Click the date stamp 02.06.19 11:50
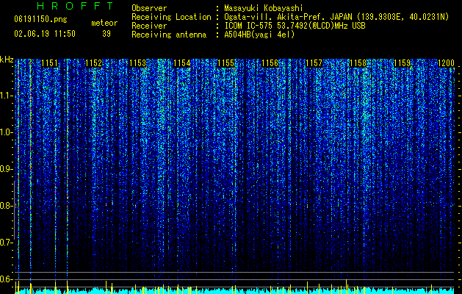 (x=45, y=34)
